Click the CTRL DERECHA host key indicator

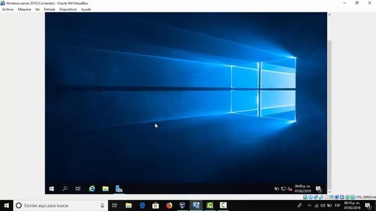click(365, 197)
